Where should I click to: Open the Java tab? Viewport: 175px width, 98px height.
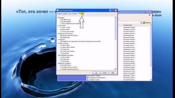tap(70, 14)
